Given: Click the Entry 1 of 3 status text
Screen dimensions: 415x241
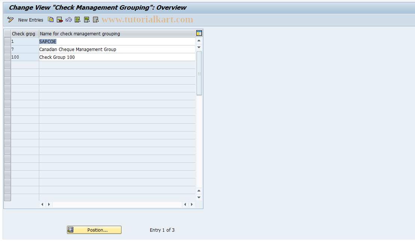Looking at the screenshot, I should [162, 230].
